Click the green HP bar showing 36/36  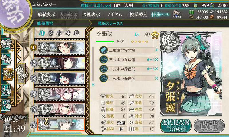tap(105, 41)
